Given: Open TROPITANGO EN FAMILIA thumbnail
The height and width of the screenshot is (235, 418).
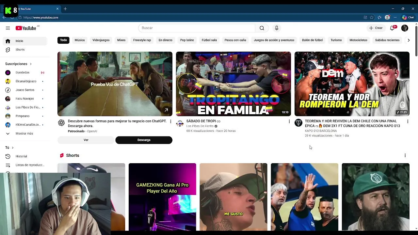Looking at the screenshot, I should tap(233, 84).
